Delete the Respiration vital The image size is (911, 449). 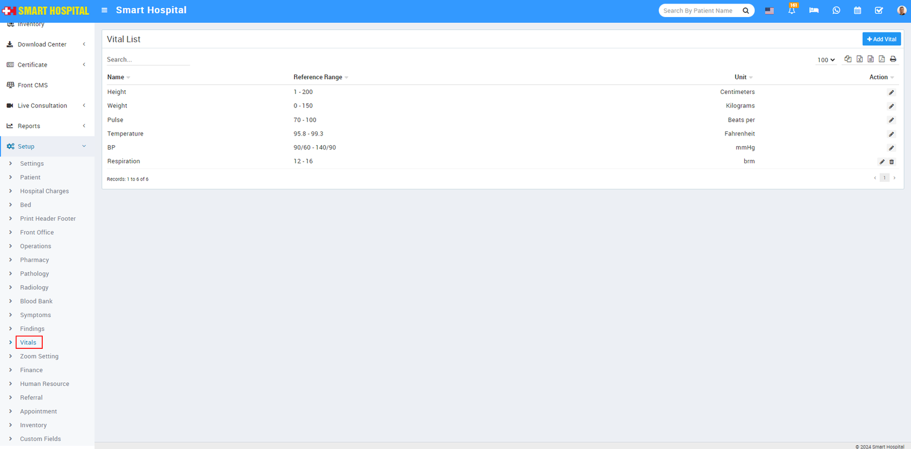coord(892,162)
